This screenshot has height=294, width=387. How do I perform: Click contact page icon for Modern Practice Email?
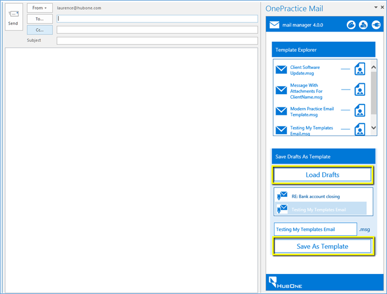click(x=360, y=110)
